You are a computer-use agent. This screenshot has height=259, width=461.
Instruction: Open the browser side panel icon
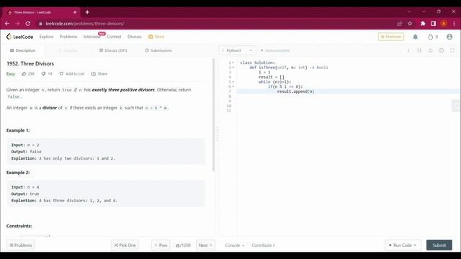click(x=434, y=24)
